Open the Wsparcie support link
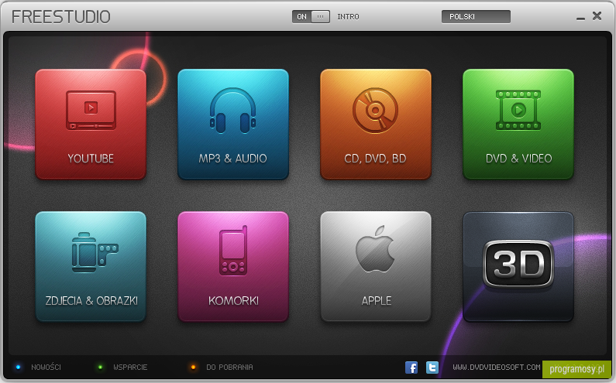The image size is (616, 383). [130, 368]
